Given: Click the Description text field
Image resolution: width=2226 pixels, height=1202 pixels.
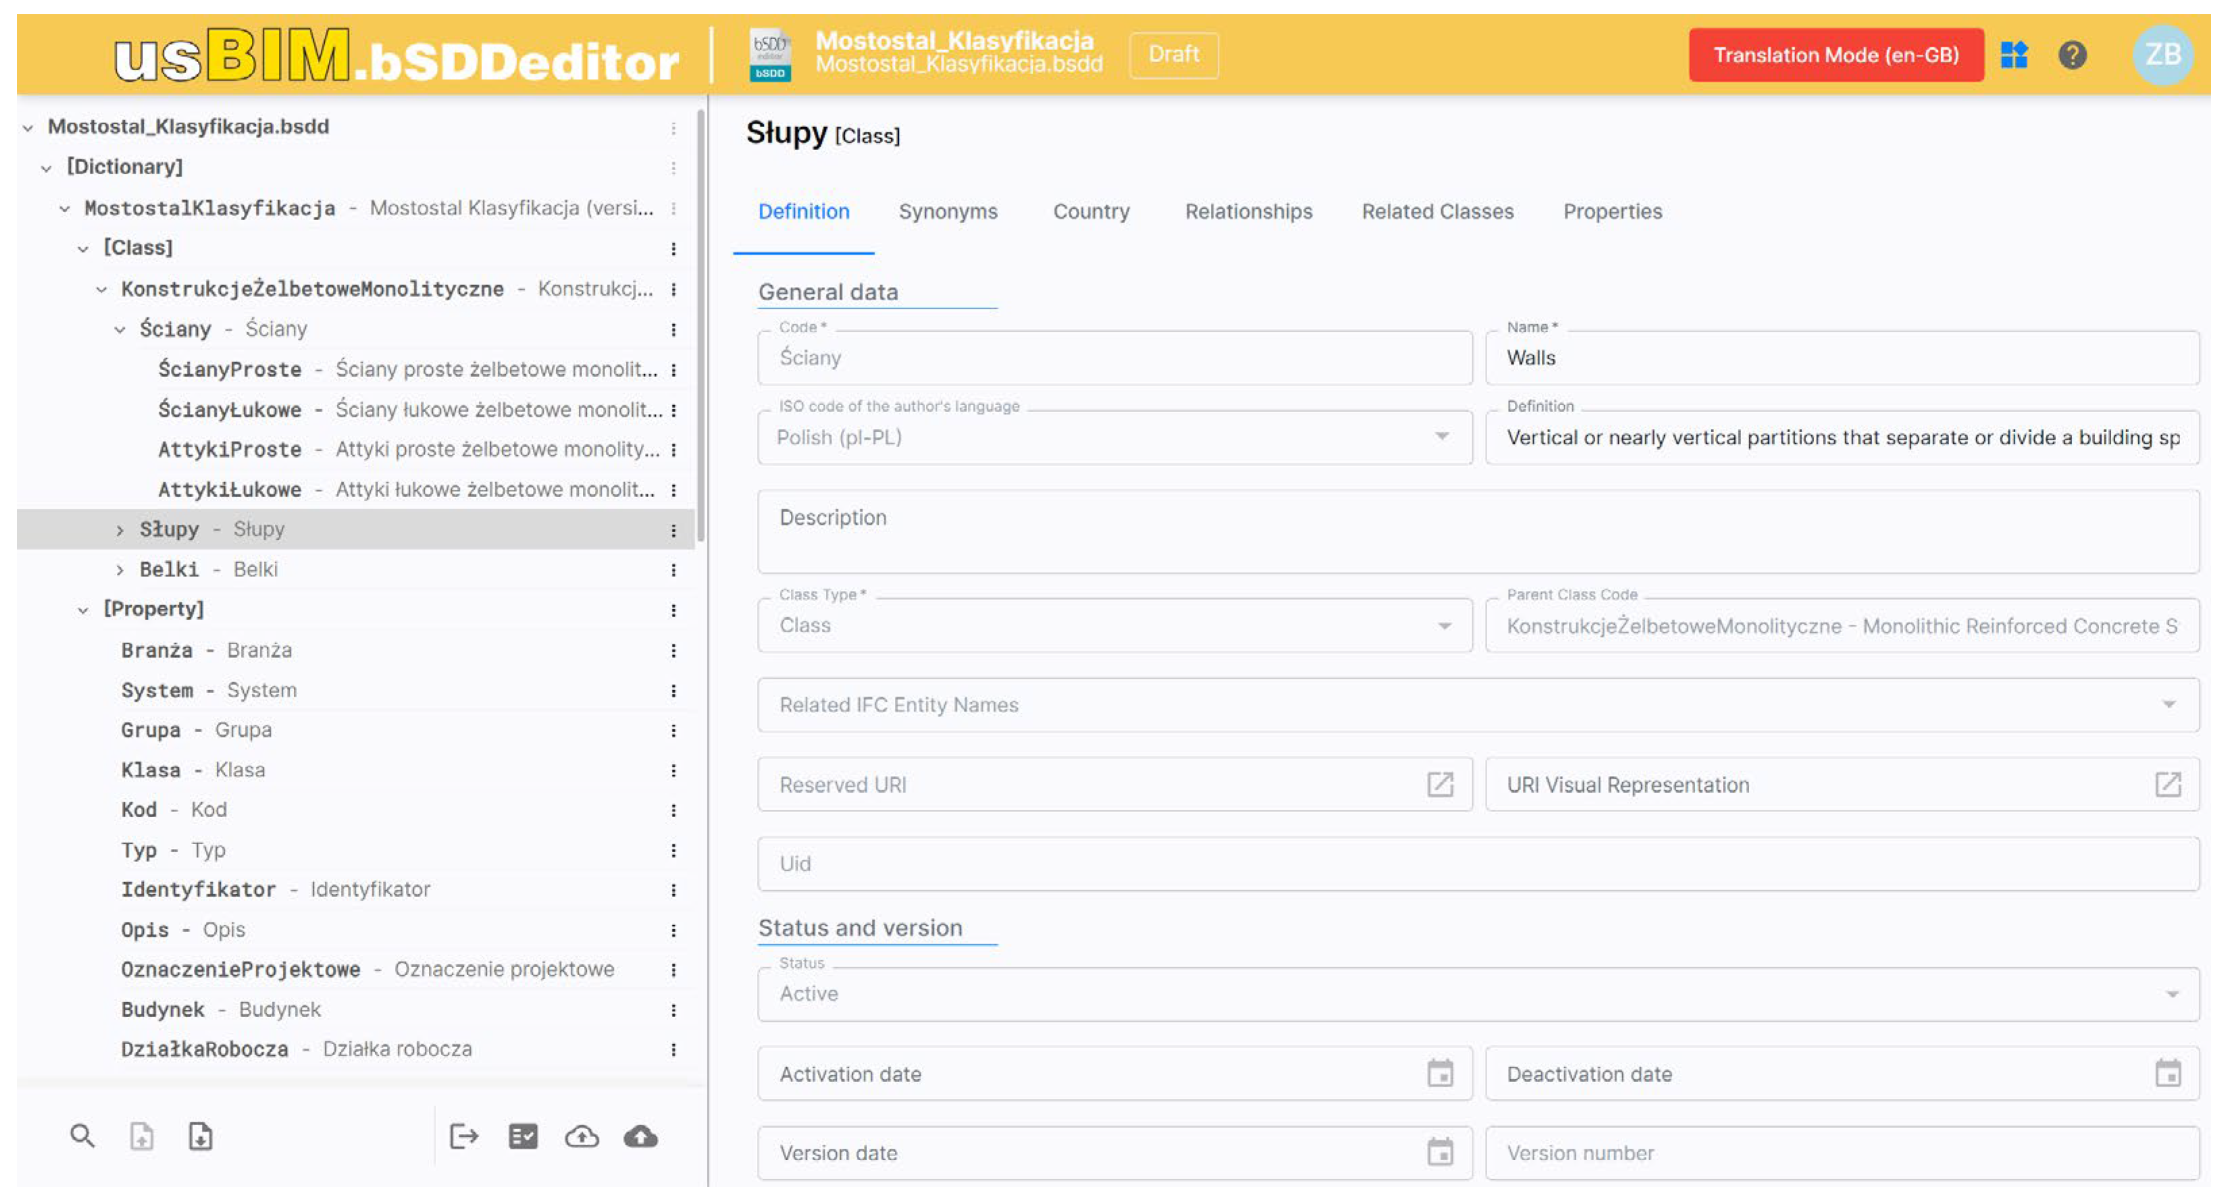Looking at the screenshot, I should tap(1478, 531).
